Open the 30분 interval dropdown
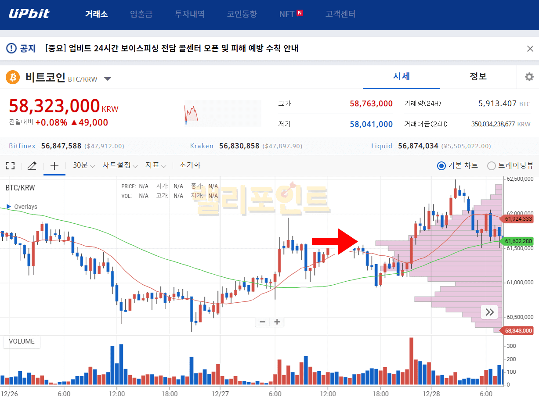This screenshot has height=401, width=539. click(x=83, y=165)
